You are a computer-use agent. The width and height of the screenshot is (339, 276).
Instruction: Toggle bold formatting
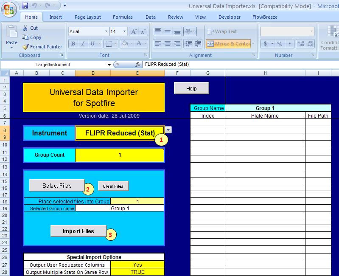pos(73,44)
